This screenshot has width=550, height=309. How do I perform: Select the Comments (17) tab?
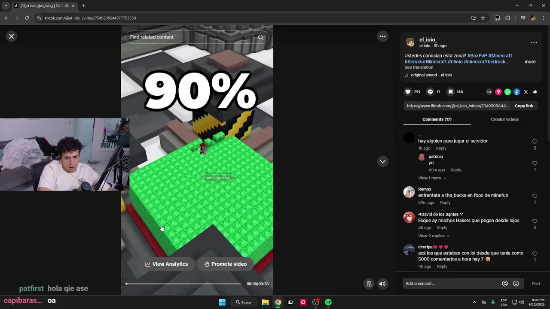[x=437, y=119]
